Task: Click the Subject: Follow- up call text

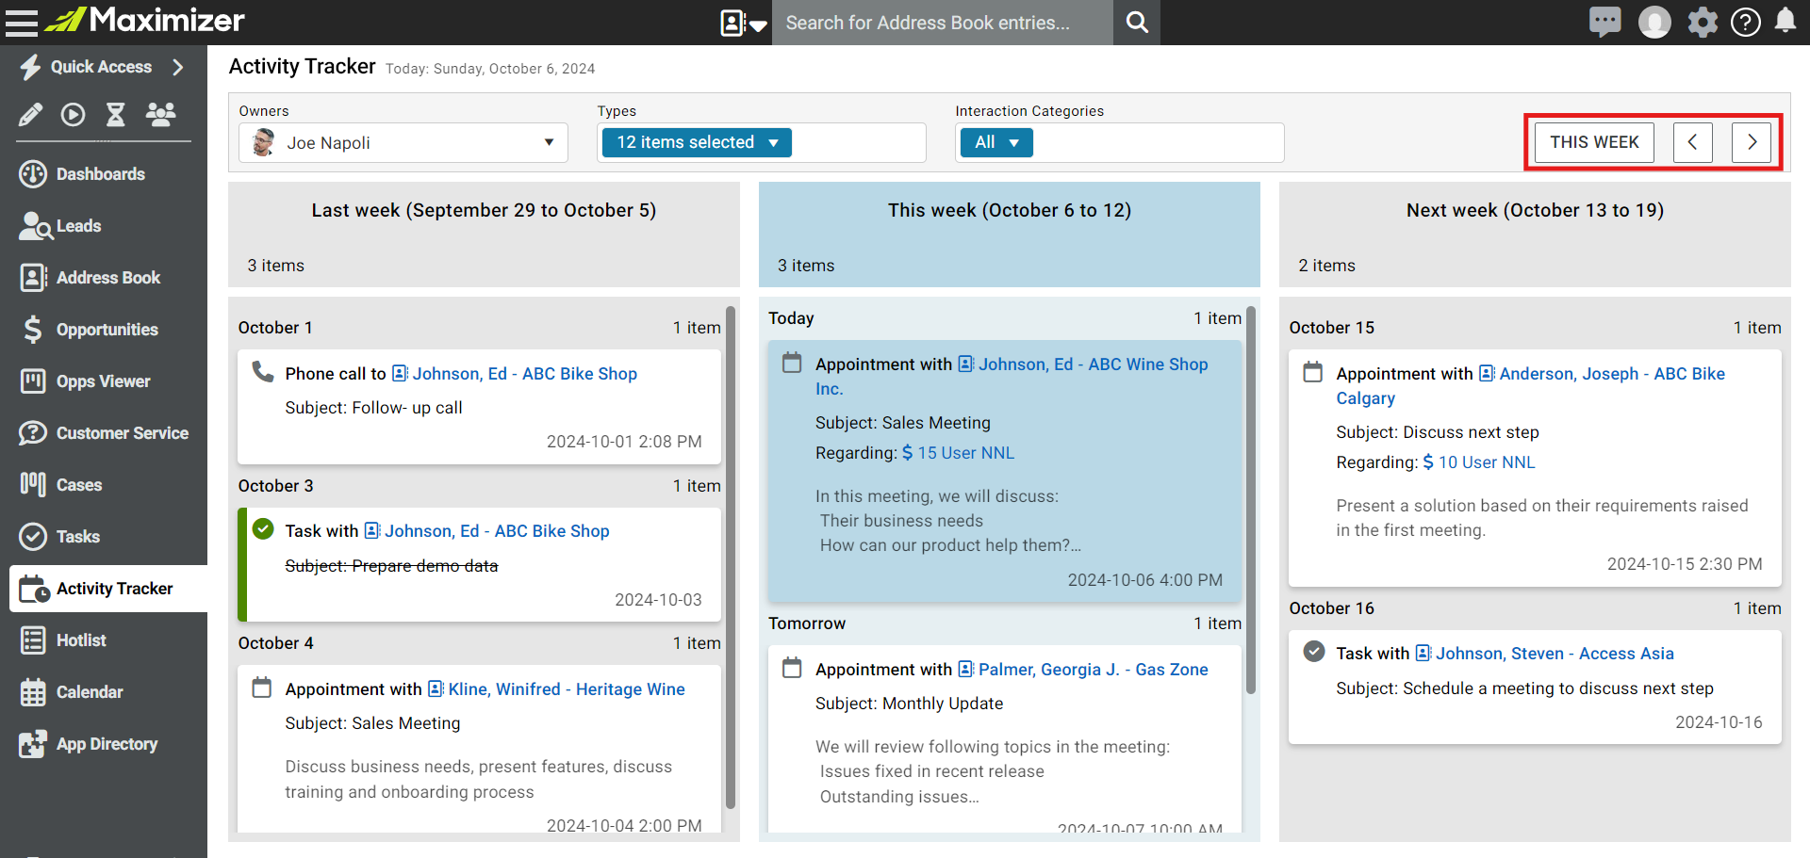Action: 373,408
